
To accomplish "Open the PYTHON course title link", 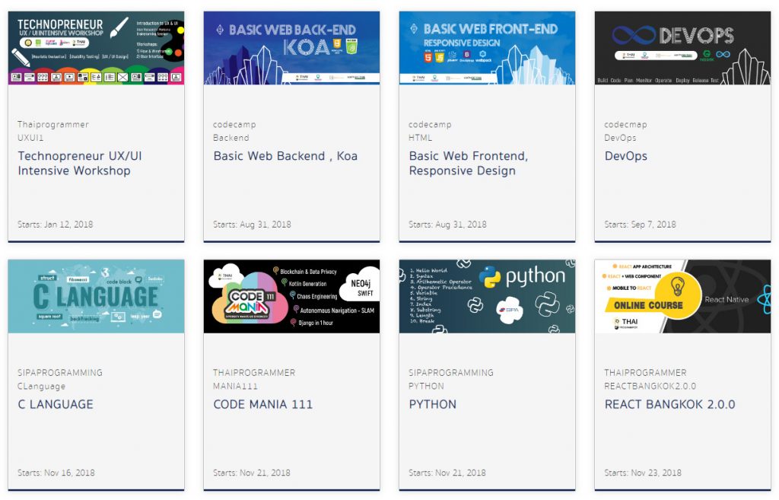I will pos(433,404).
